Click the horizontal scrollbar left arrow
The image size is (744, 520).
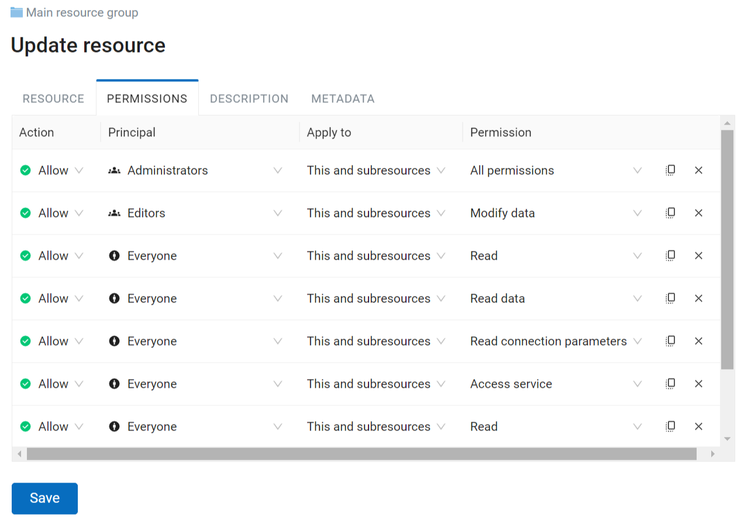pyautogui.click(x=19, y=454)
